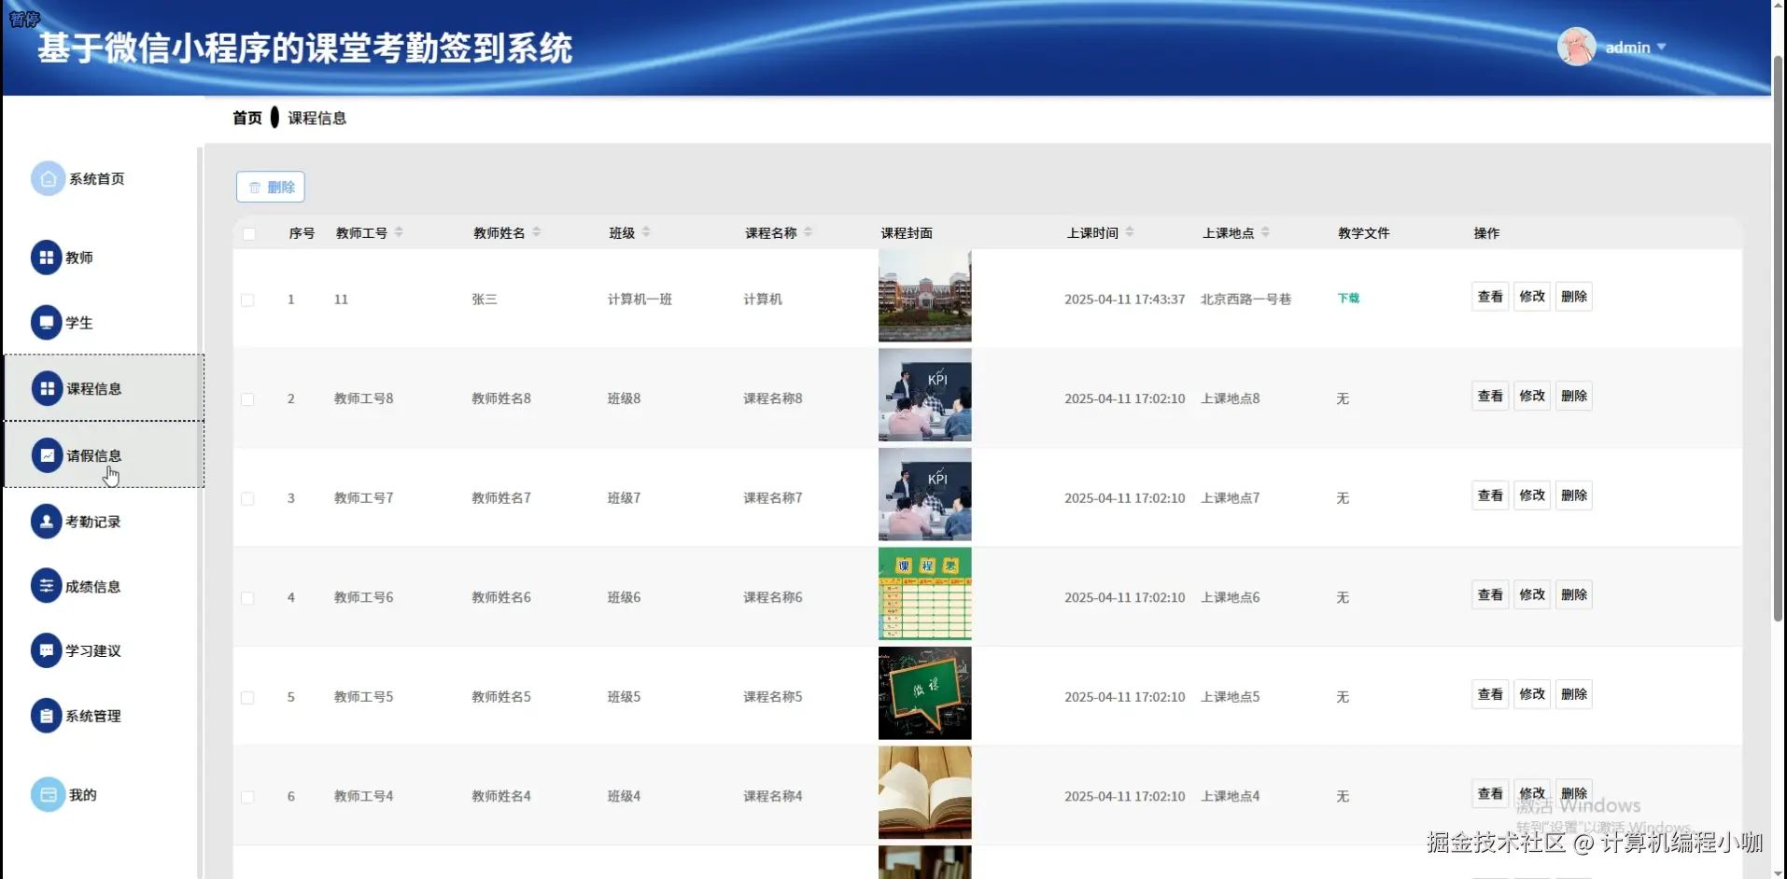
Task: Sort the table by 教师工号 column
Action: pos(399,232)
